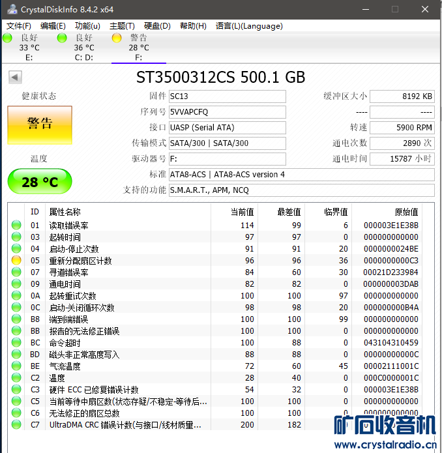
Task: Click the transfer mode field SATA/300 | SATA/300
Action: coord(228,143)
